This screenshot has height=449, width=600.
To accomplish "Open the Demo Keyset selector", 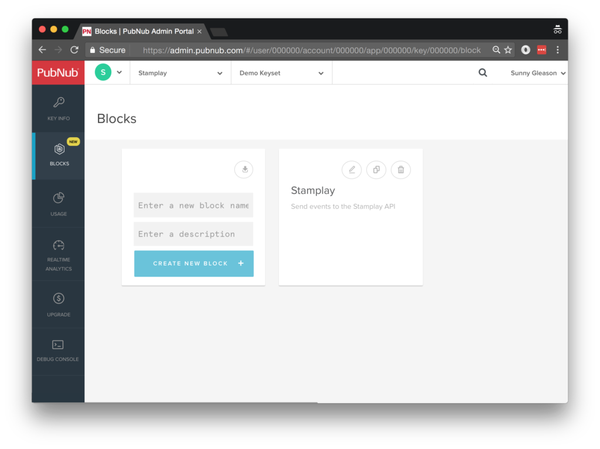I will [281, 73].
